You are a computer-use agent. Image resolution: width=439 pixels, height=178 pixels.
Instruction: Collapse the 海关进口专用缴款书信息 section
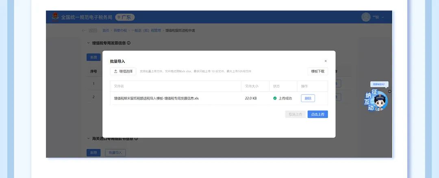coord(89,139)
